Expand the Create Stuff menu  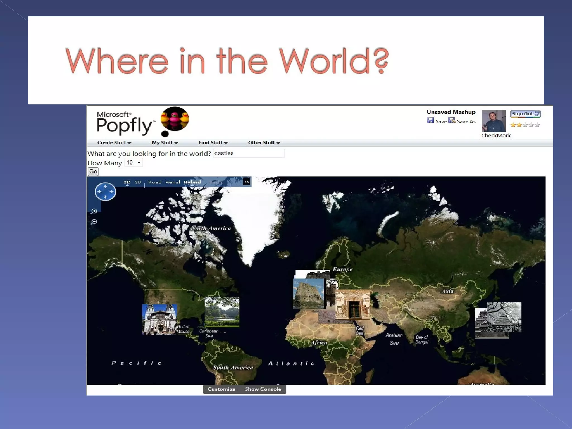(x=114, y=143)
